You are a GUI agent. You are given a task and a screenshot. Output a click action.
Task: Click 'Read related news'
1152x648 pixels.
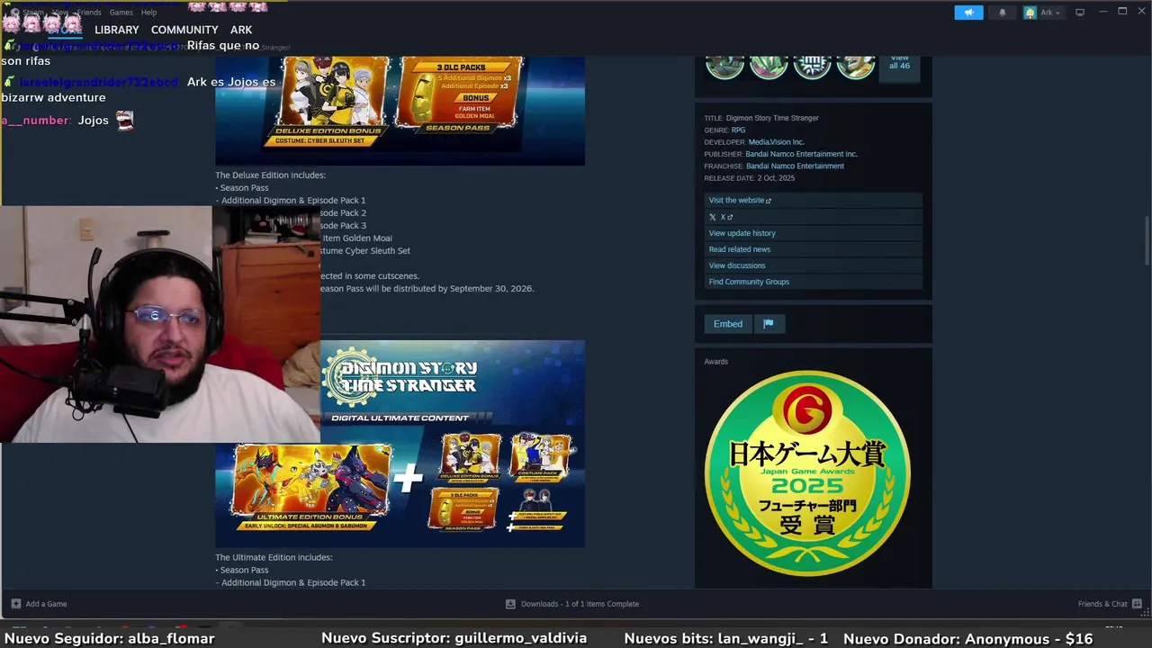[813, 249]
